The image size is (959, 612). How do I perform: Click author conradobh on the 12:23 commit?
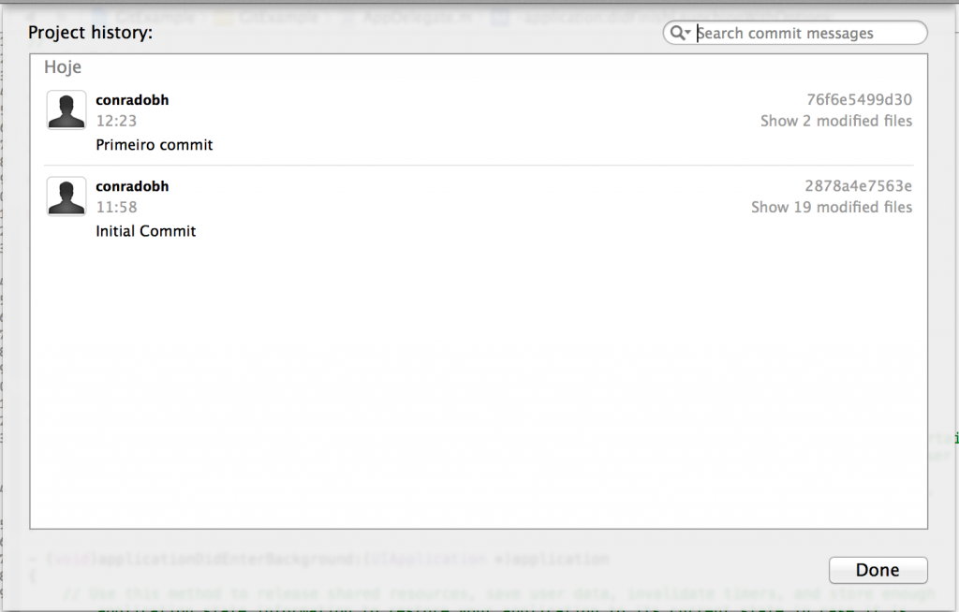132,99
